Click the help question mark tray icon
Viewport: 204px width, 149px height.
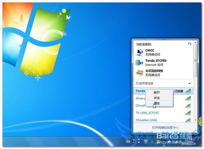(x=133, y=141)
